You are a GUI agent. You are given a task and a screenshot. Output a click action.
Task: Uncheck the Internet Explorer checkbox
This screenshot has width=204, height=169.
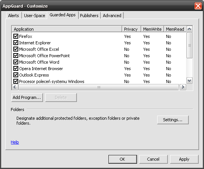16,42
